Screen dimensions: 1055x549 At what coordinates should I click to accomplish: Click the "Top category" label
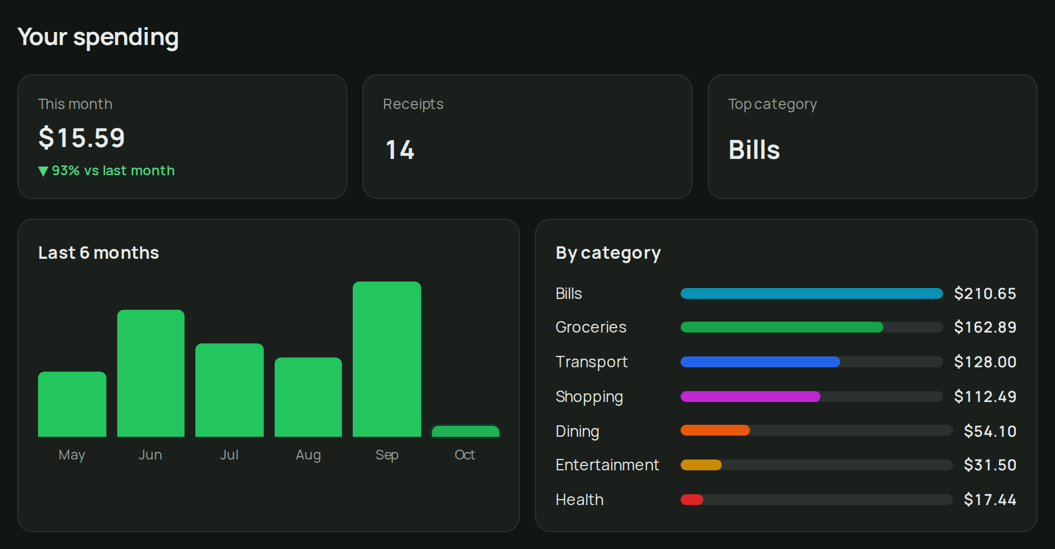click(772, 104)
